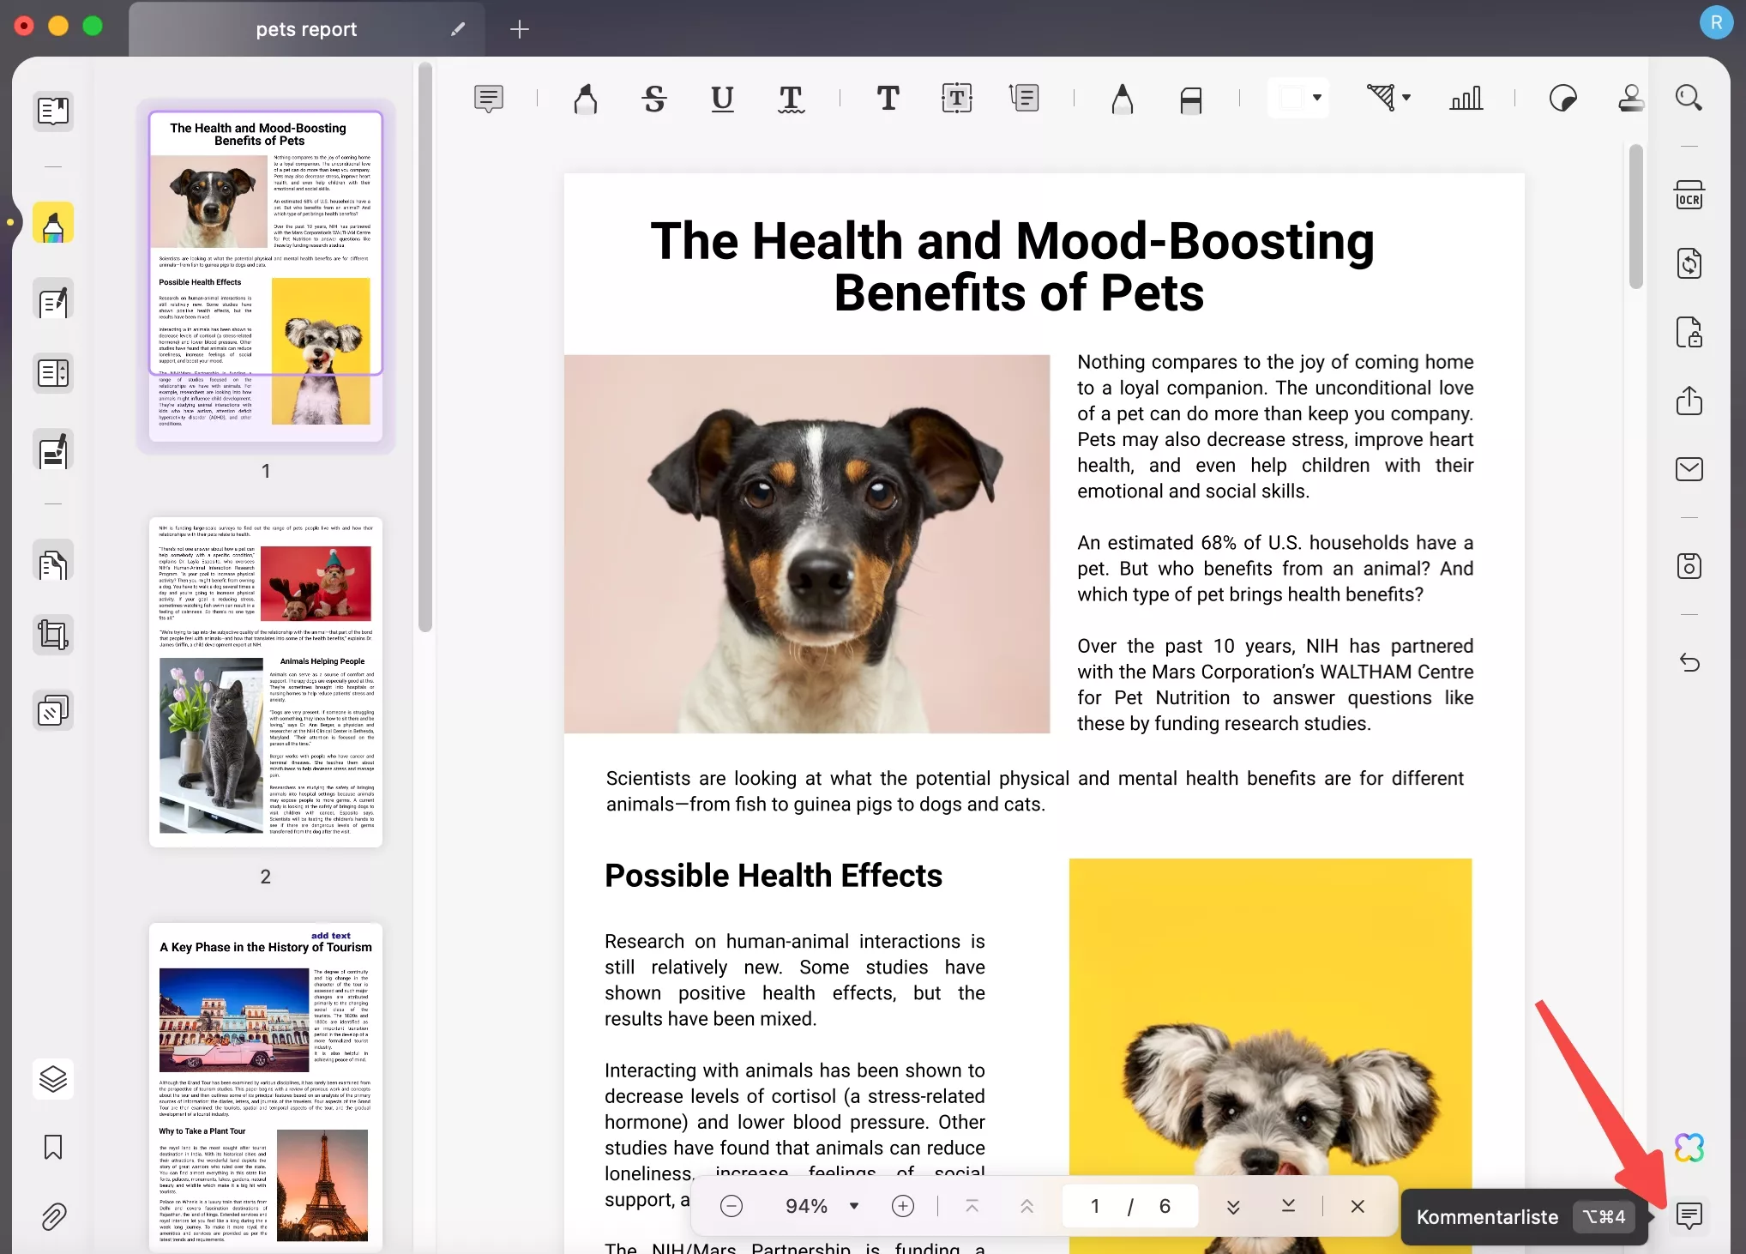Open the Bookmarks panel
Screen dimensions: 1746x1254
click(53, 1147)
